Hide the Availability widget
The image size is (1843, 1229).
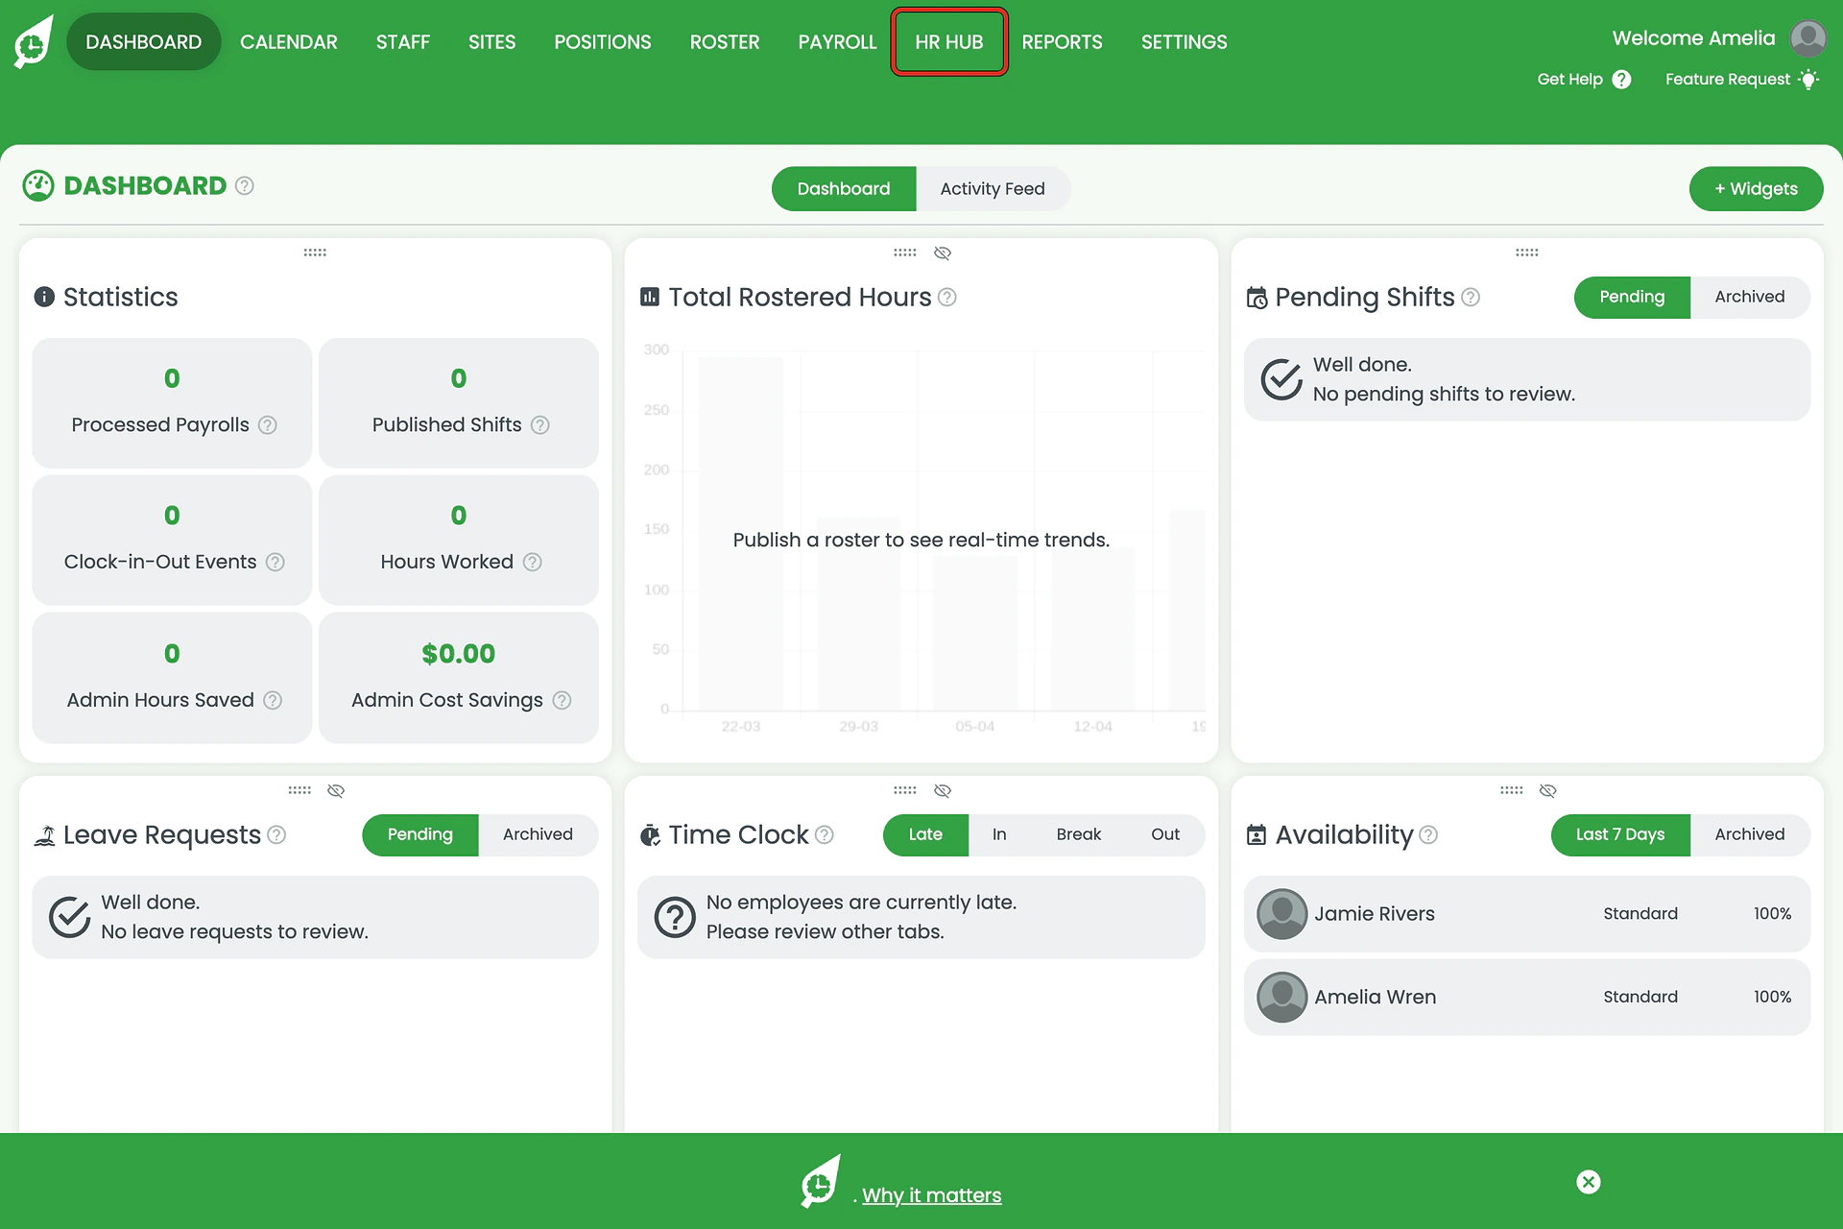pyautogui.click(x=1547, y=790)
